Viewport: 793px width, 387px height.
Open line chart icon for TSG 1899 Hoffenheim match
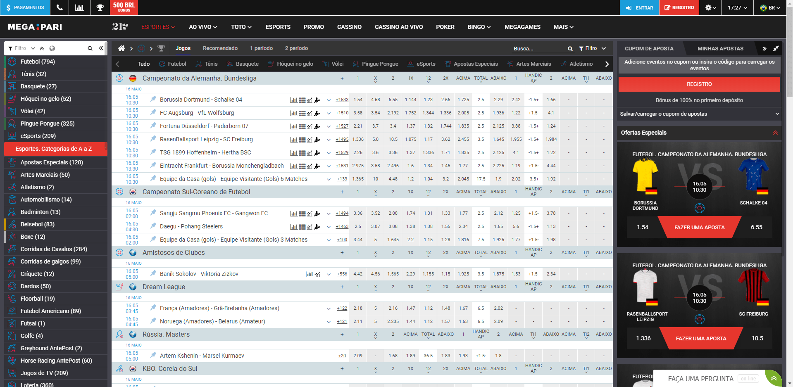click(310, 153)
